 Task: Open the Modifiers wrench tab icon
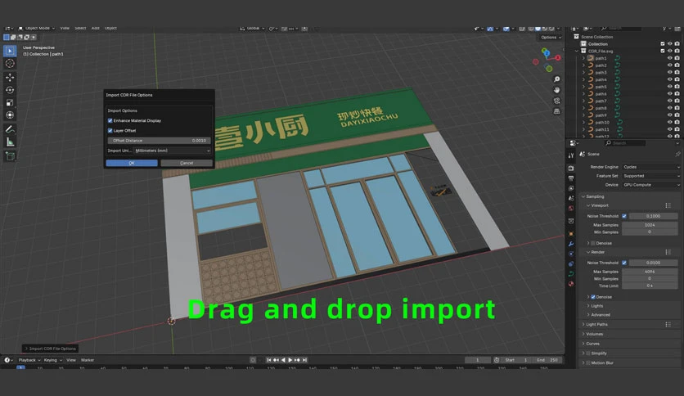(x=571, y=244)
